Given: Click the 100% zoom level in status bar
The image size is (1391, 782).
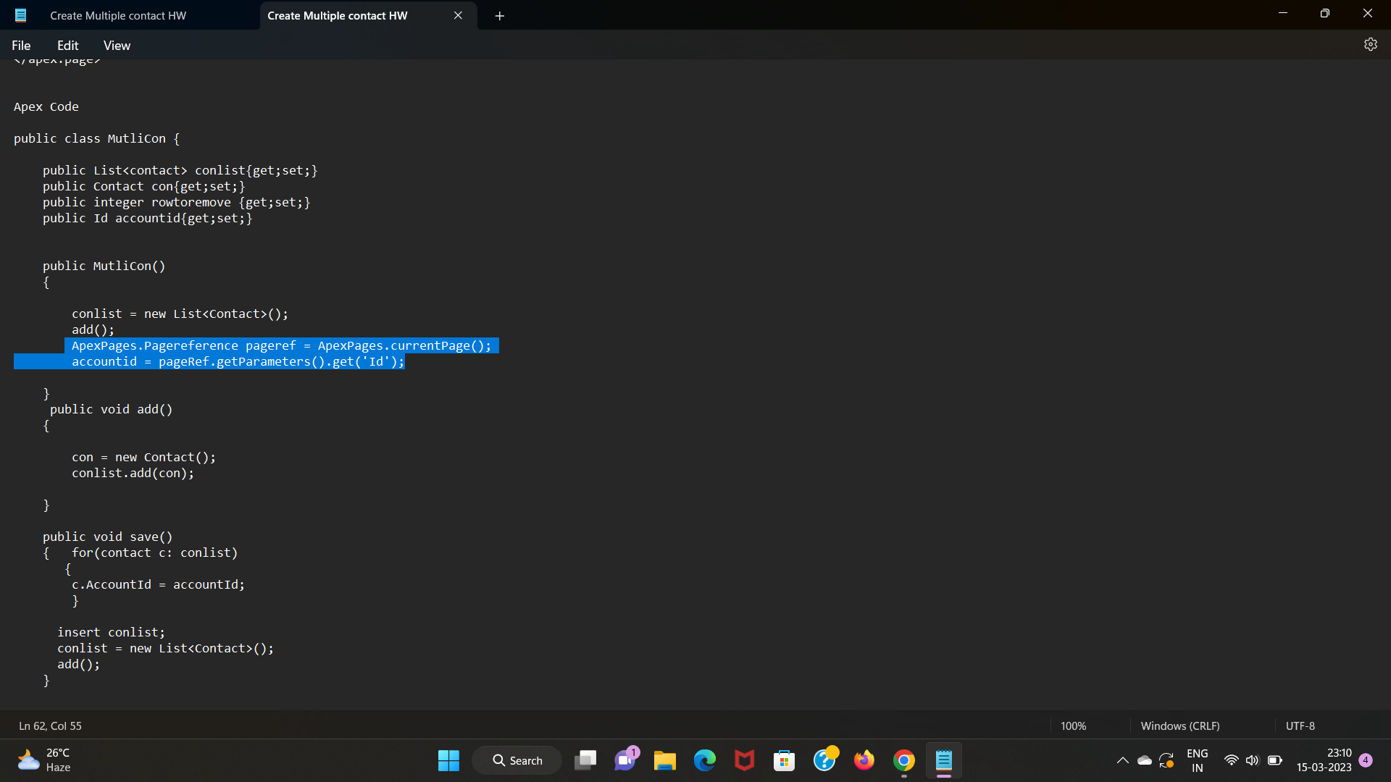Looking at the screenshot, I should 1073,726.
